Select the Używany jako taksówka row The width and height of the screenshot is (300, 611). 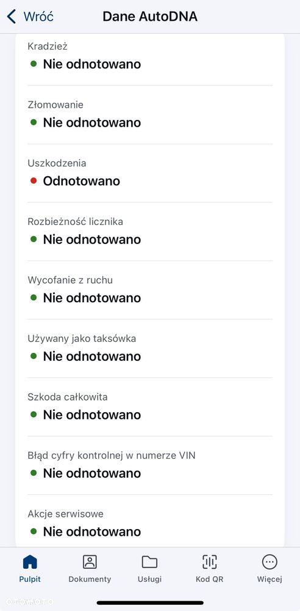(x=150, y=349)
